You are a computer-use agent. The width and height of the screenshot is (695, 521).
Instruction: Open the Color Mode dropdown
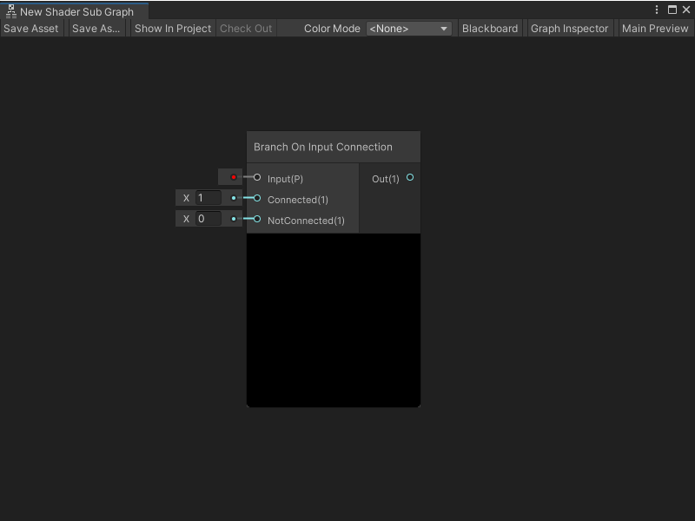pyautogui.click(x=408, y=28)
